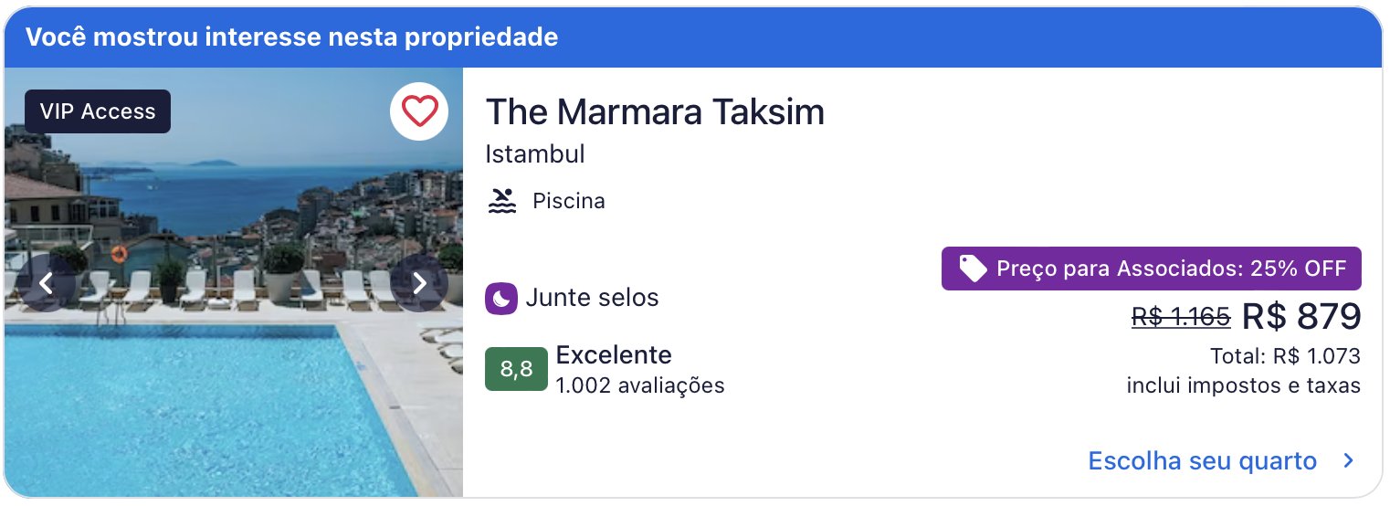This screenshot has width=1390, height=506.
Task: Show the previous hotel photo
Action: (x=46, y=283)
